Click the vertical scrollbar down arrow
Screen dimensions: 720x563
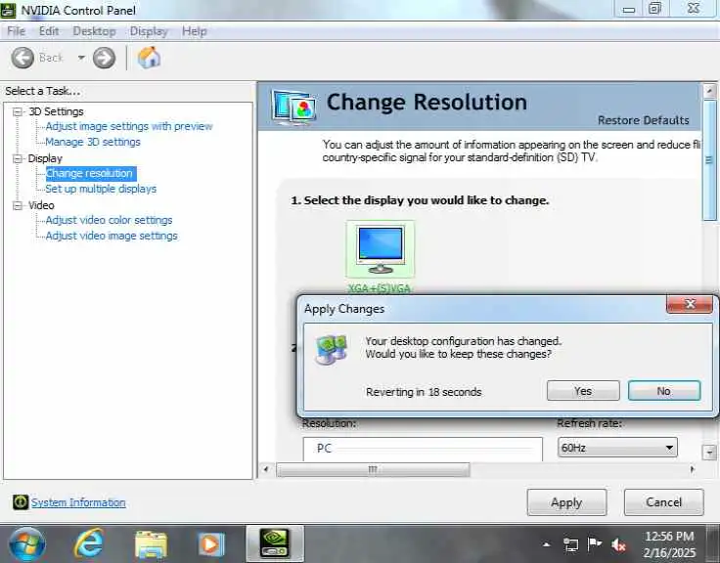click(x=709, y=453)
